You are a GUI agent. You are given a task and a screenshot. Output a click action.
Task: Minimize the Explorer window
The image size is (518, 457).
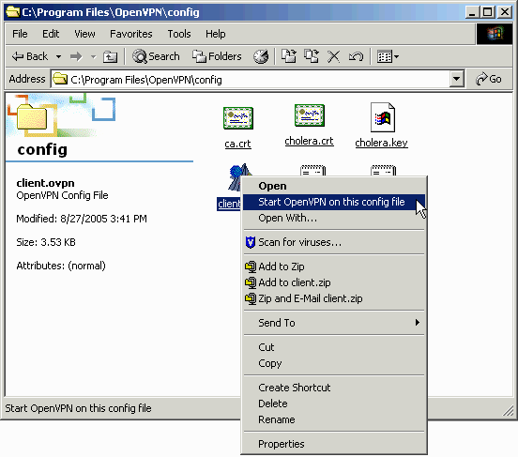point(472,12)
